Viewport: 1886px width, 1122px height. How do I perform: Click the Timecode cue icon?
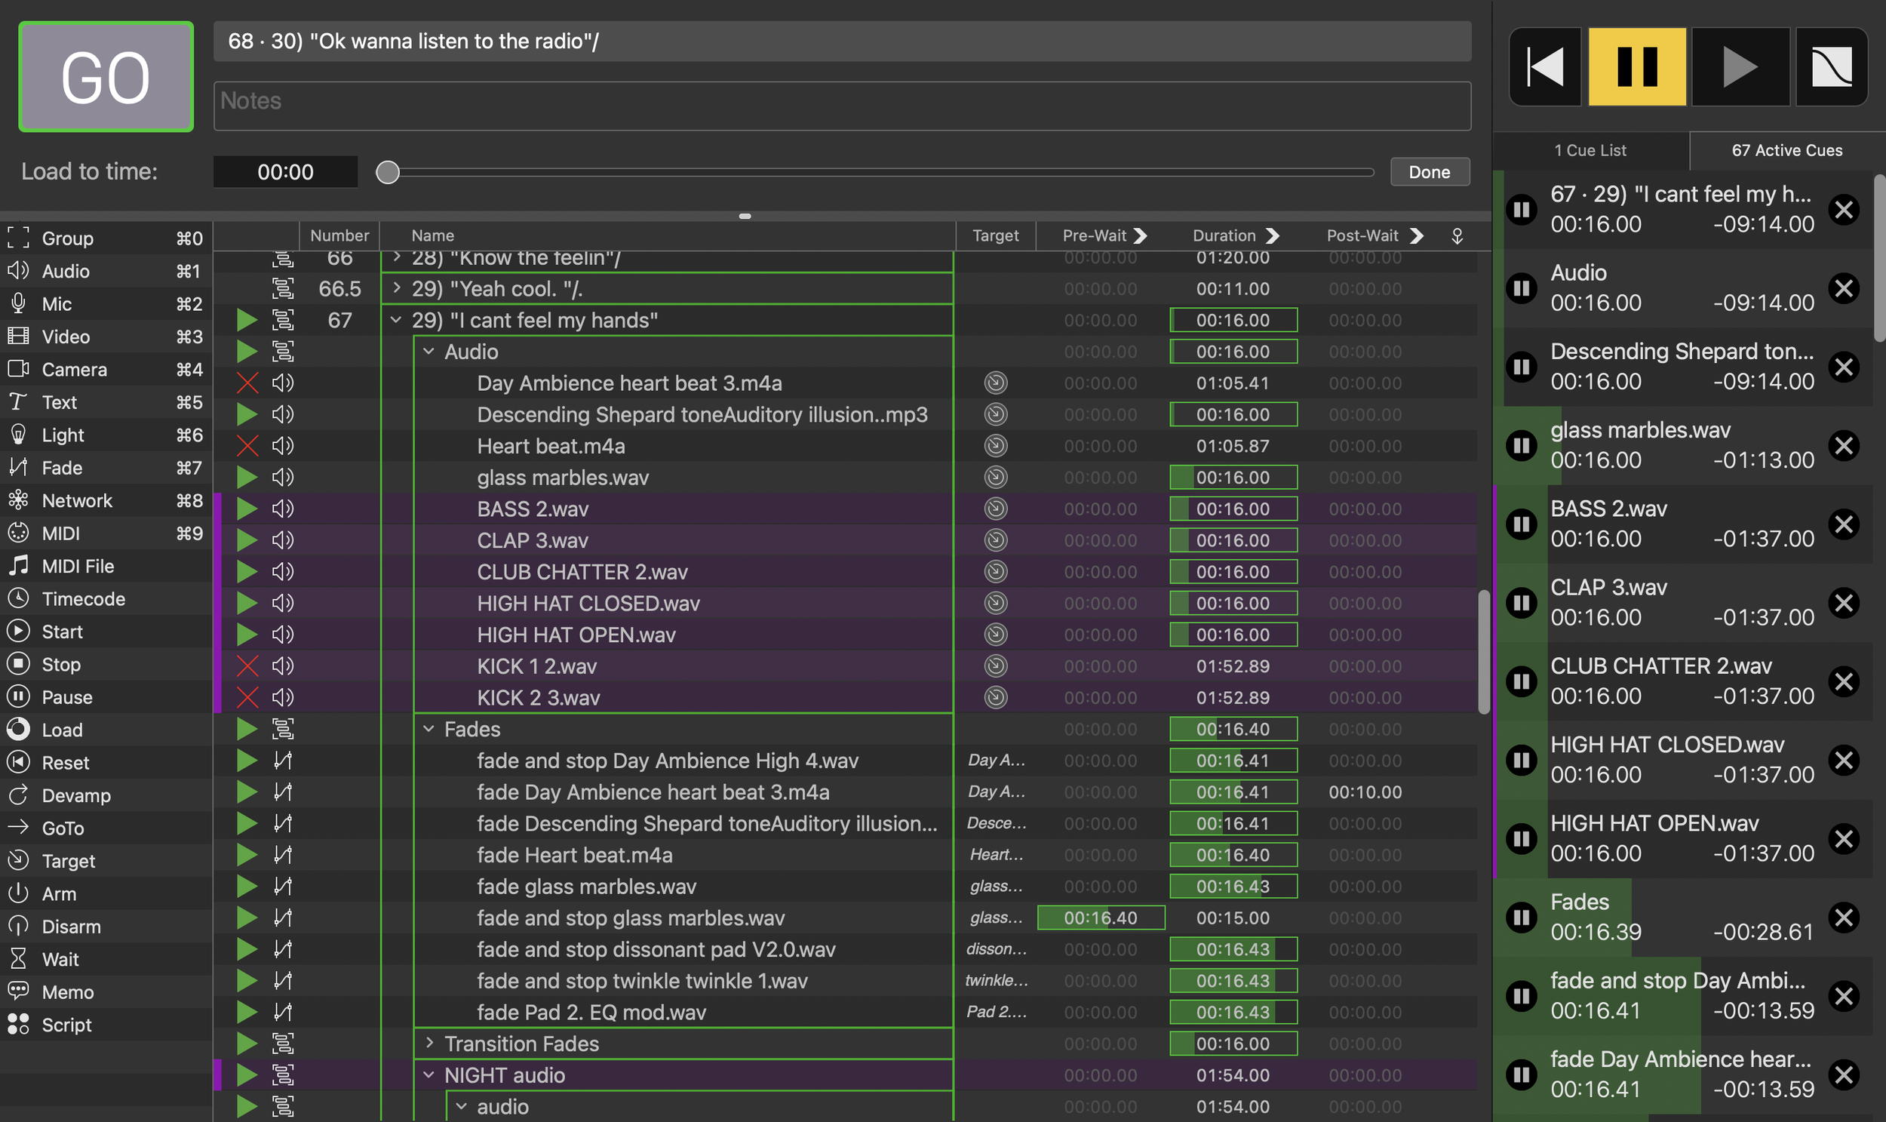tap(18, 599)
